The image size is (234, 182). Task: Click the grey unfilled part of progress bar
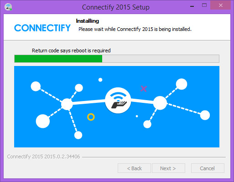161,59
